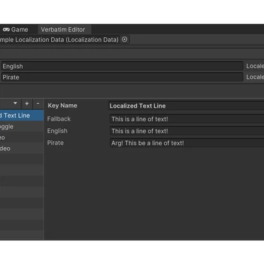Viewport: 264px width, 264px height.
Task: Click the English row label
Action: coord(57,131)
